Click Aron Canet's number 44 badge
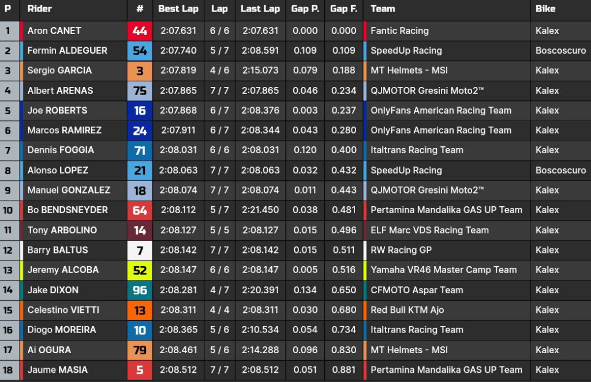This screenshot has width=591, height=382. tap(140, 31)
